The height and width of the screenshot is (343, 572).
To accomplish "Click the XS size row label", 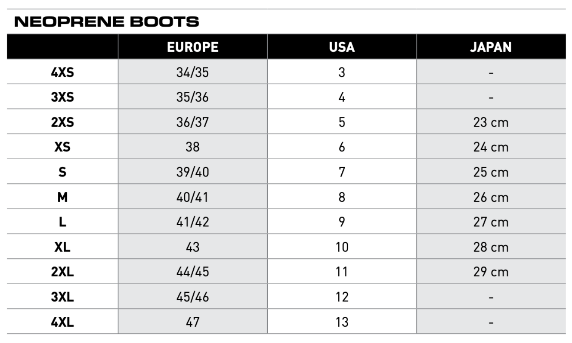I will pyautogui.click(x=63, y=147).
